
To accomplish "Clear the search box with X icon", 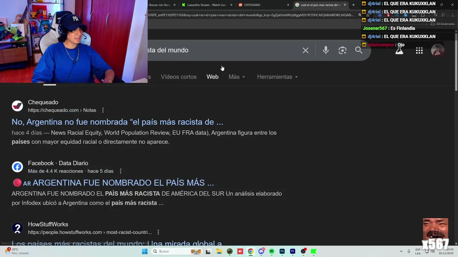I will pos(305,50).
